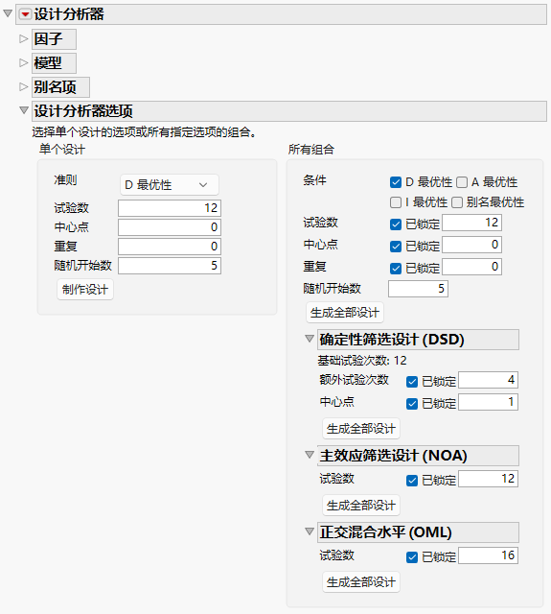
Task: Collapse the top 设计分析器 outline
Action: coord(8,13)
